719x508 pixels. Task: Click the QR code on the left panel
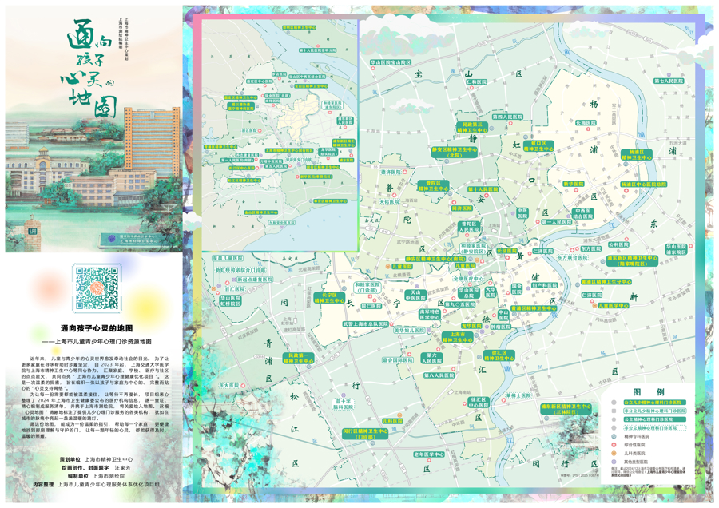click(x=96, y=287)
